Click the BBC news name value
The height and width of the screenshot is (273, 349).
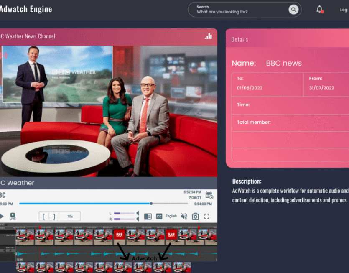(x=284, y=63)
